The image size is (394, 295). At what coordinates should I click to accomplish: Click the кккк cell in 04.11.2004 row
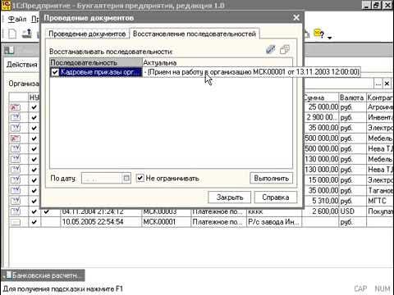point(273,212)
